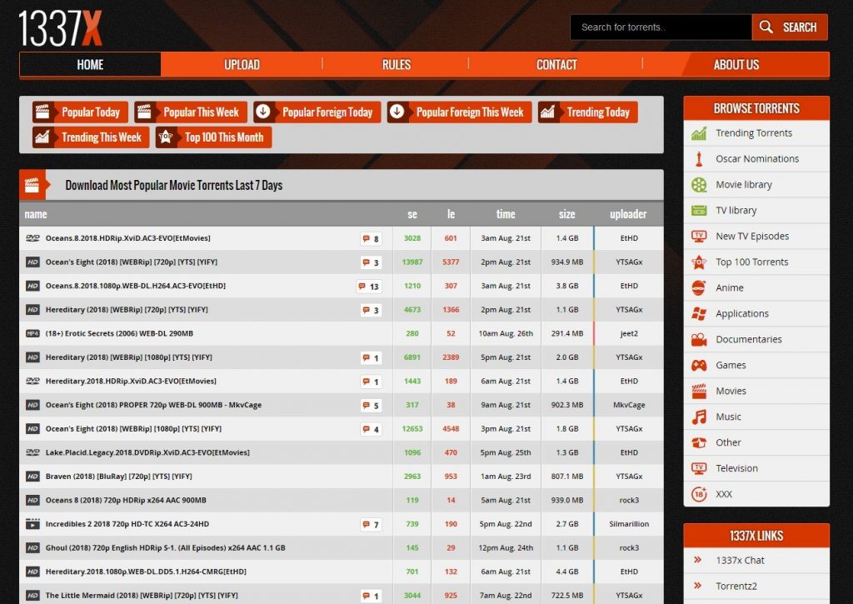Image resolution: width=853 pixels, height=604 pixels.
Task: Click the Games controller icon
Action: 699,366
